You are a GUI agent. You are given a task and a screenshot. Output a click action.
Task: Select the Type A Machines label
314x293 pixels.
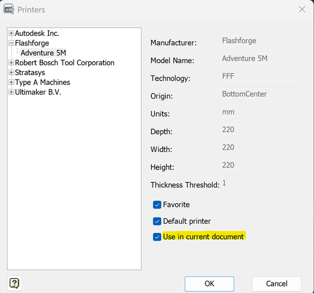[x=42, y=82]
